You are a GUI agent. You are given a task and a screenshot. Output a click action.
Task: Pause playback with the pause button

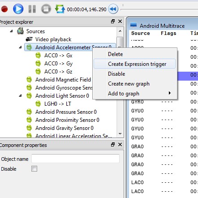coord(32,9)
